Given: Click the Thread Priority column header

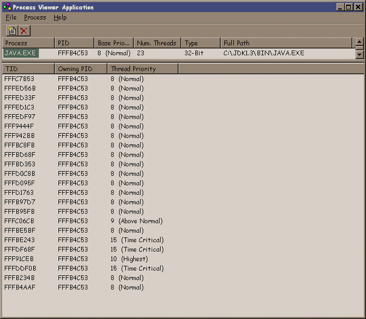Looking at the screenshot, I should pyautogui.click(x=142, y=69).
